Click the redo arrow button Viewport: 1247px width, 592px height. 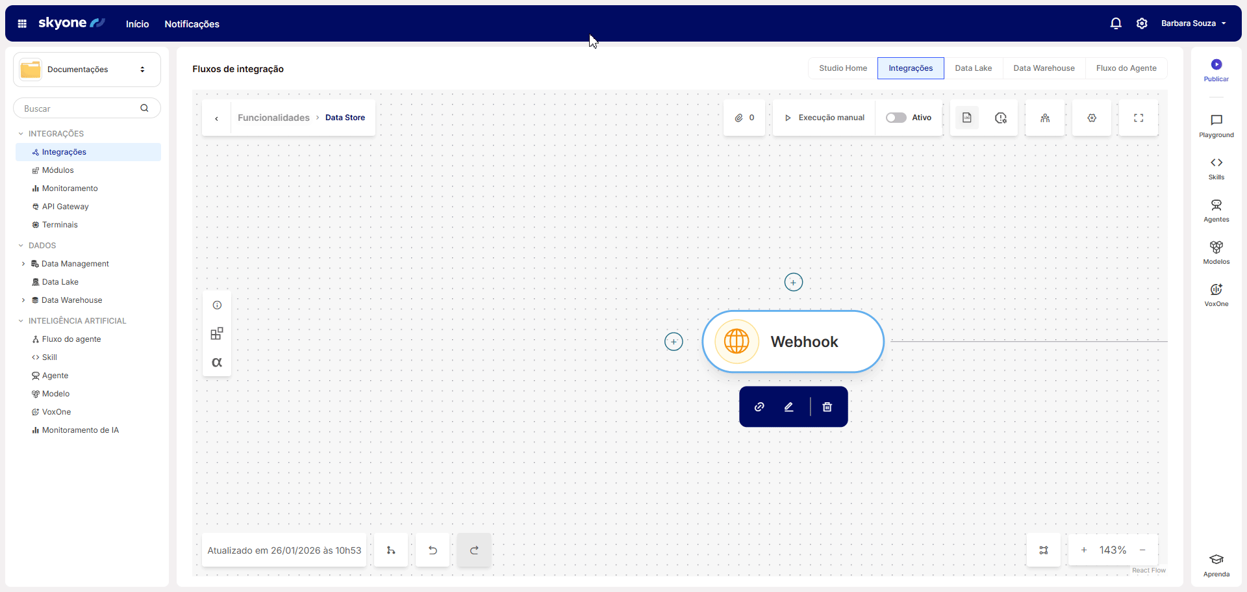click(x=474, y=550)
